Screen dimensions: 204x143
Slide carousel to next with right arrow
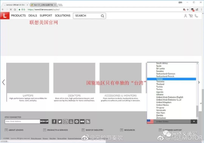click(199, 82)
